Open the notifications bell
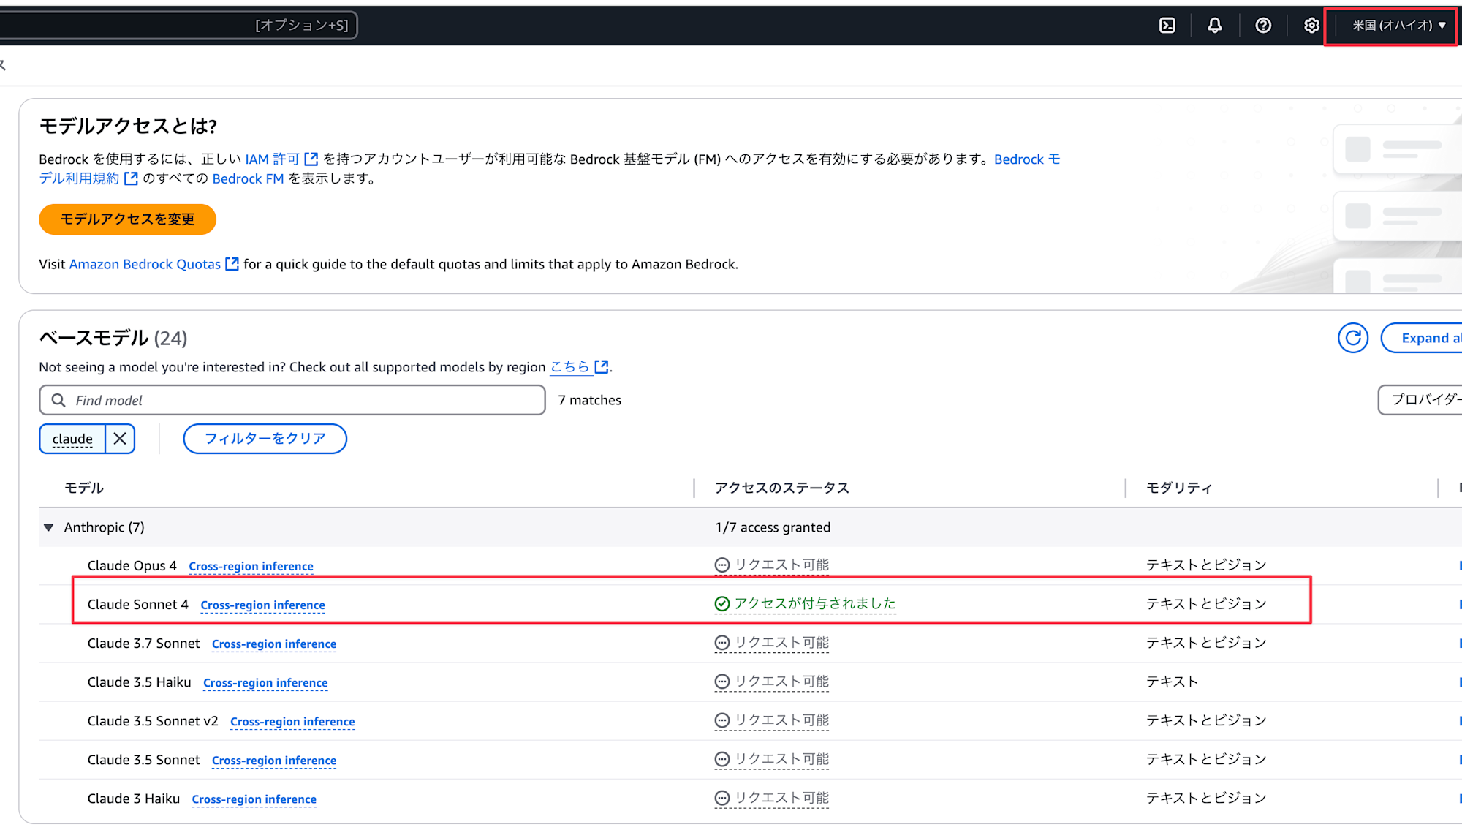 tap(1214, 26)
